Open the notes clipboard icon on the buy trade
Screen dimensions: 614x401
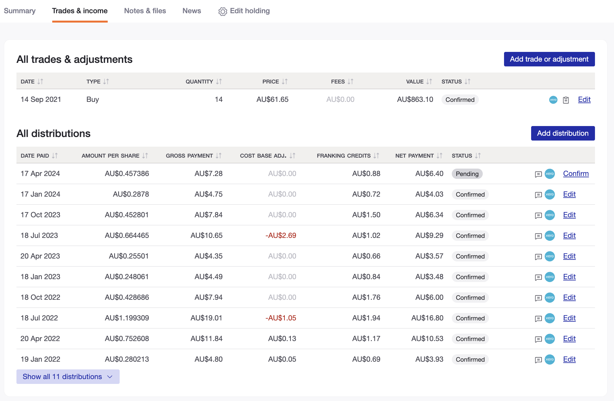pyautogui.click(x=566, y=100)
